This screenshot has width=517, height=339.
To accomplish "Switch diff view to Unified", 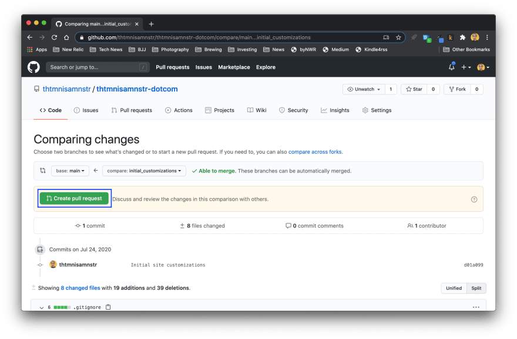I will [454, 288].
